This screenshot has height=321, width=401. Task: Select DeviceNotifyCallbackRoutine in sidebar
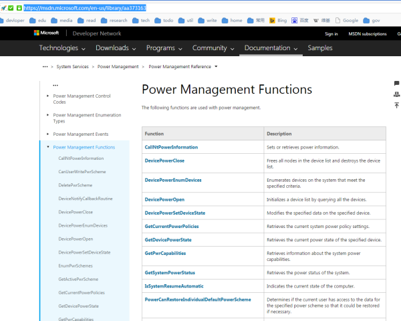(86, 199)
